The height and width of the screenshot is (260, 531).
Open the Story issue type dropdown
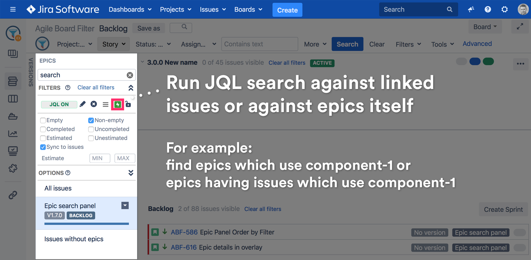click(x=113, y=44)
